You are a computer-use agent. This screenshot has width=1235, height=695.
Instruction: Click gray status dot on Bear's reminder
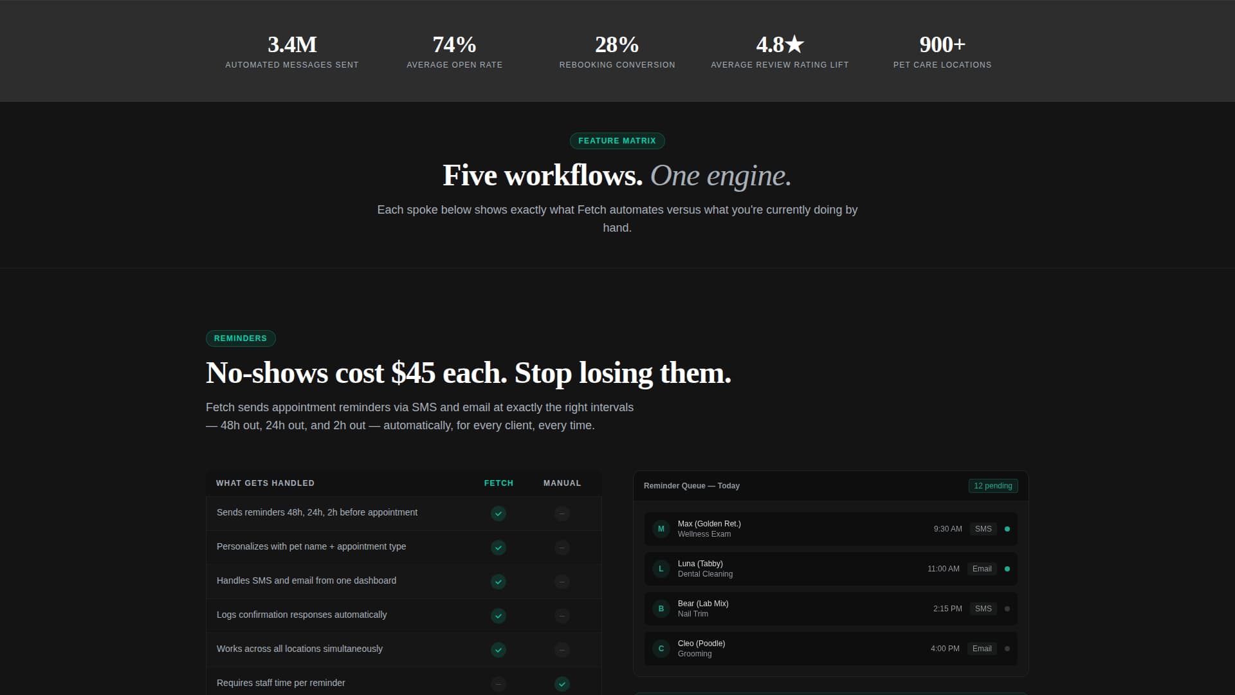[1007, 609]
